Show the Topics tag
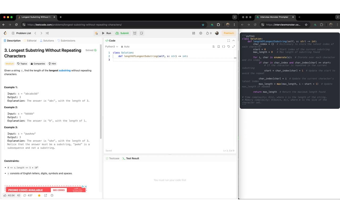Image resolution: width=340 pixels, height=212 pixels. pyautogui.click(x=22, y=64)
